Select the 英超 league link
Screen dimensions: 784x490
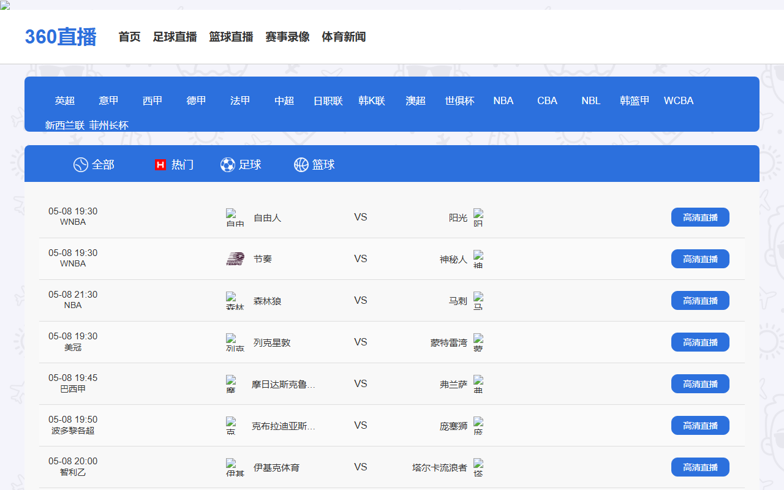pyautogui.click(x=65, y=101)
